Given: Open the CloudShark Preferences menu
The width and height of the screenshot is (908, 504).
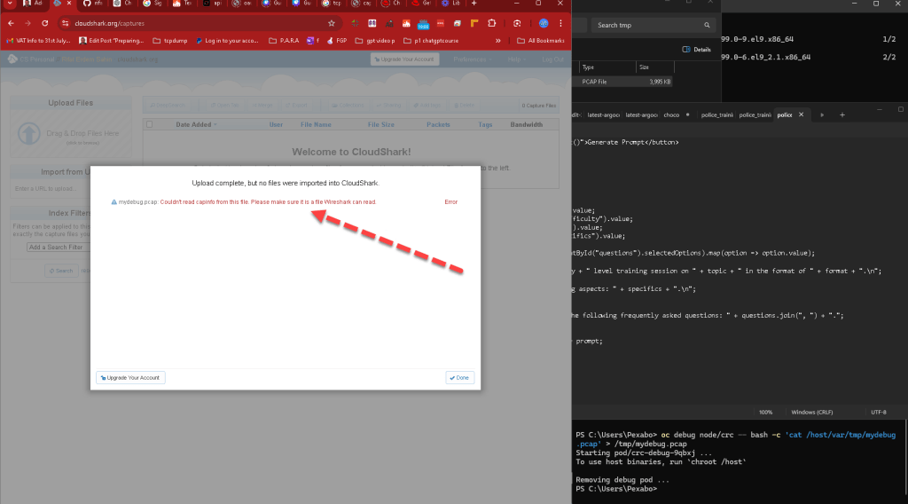Looking at the screenshot, I should point(473,59).
